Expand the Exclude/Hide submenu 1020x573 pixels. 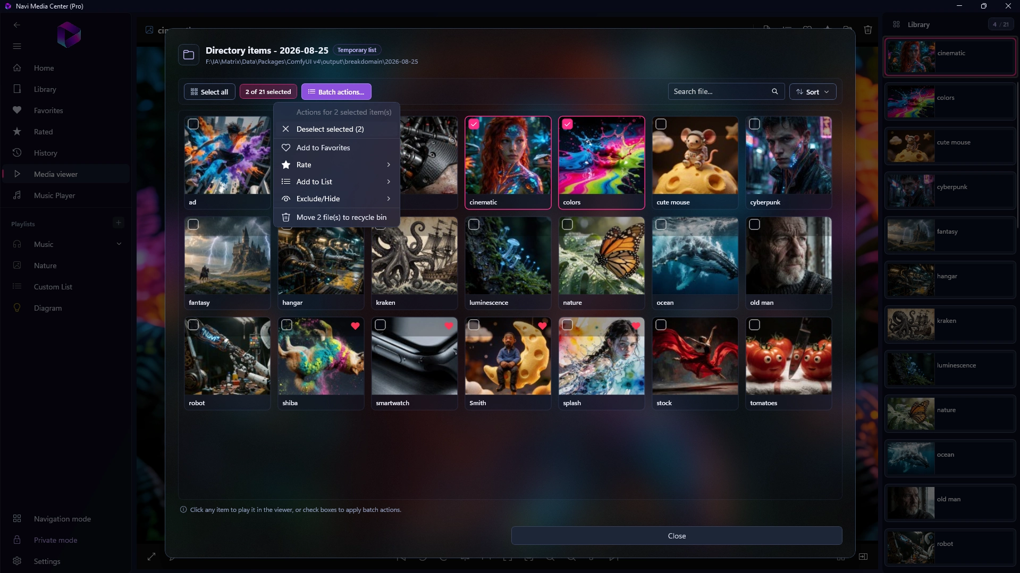click(x=337, y=199)
